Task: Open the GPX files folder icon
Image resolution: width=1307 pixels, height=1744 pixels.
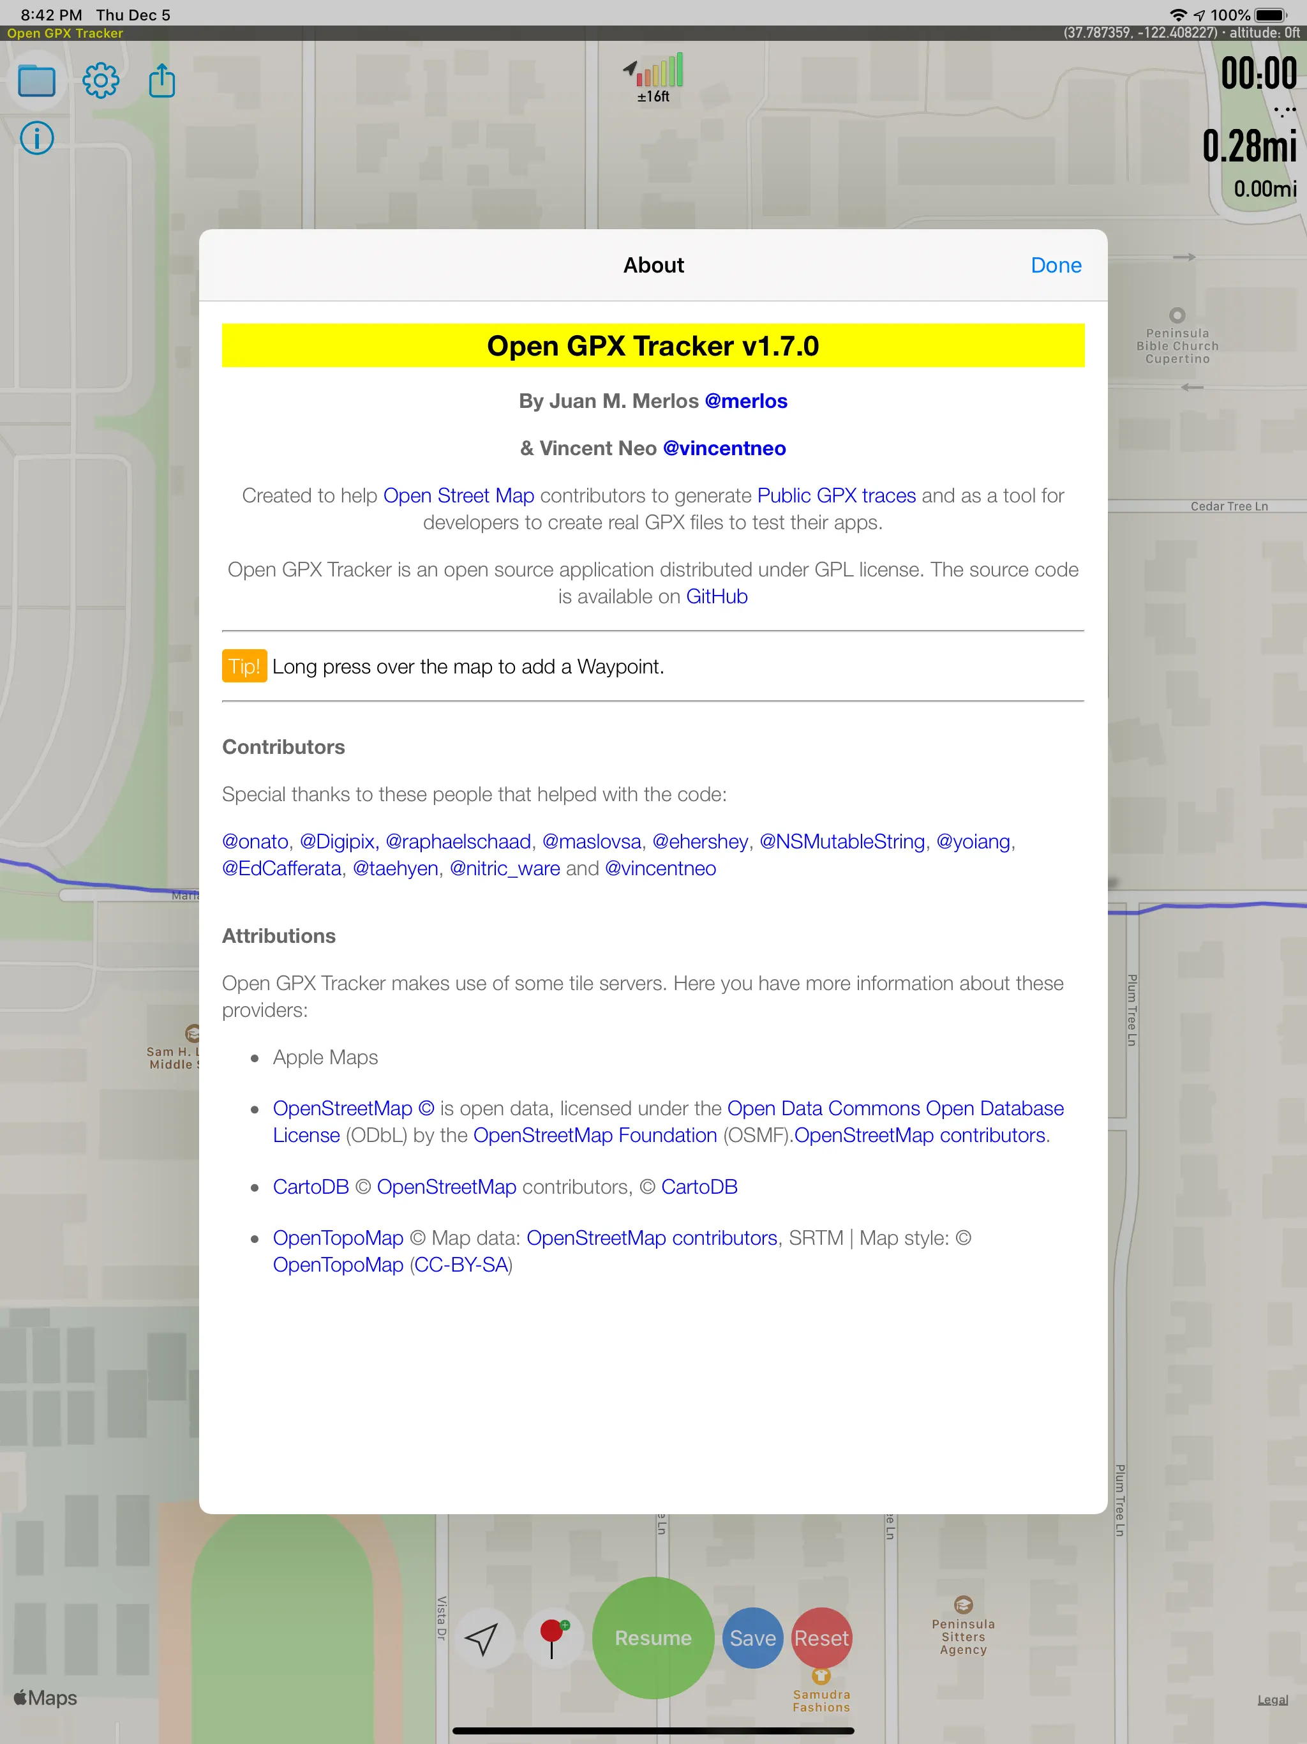Action: pos(36,81)
